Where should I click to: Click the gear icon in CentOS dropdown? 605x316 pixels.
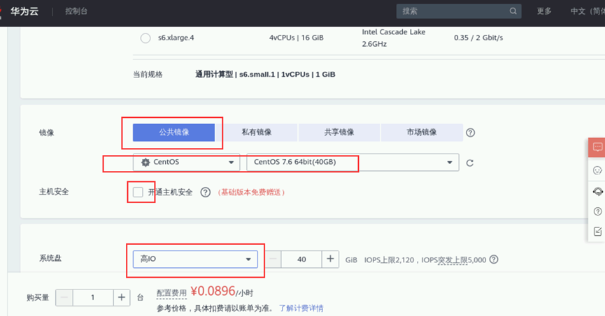click(145, 163)
